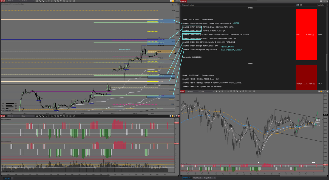Select Zone# 03 row with 188.00 - 187.73
This screenshot has width=329, height=180.
(202, 86)
